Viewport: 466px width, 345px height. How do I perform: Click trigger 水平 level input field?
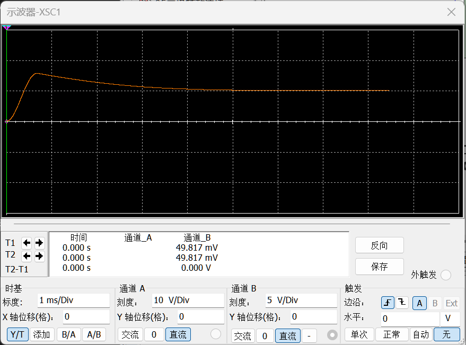coord(410,319)
